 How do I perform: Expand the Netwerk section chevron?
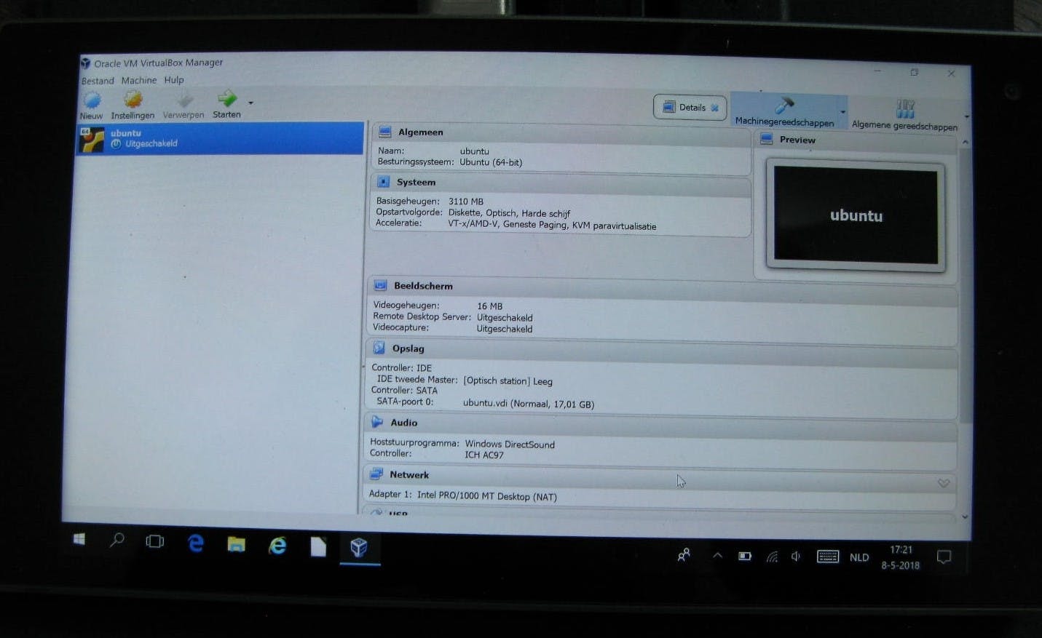click(x=944, y=482)
